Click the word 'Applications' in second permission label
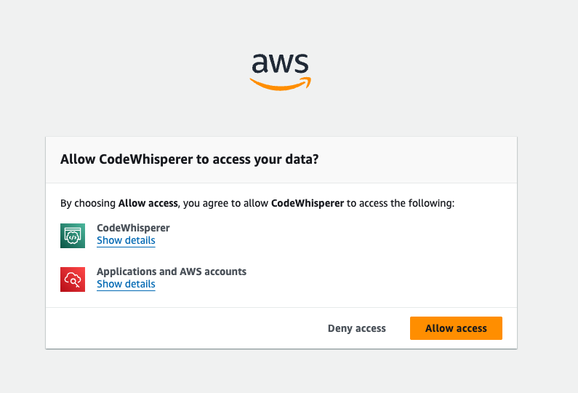The width and height of the screenshot is (578, 393). point(127,271)
